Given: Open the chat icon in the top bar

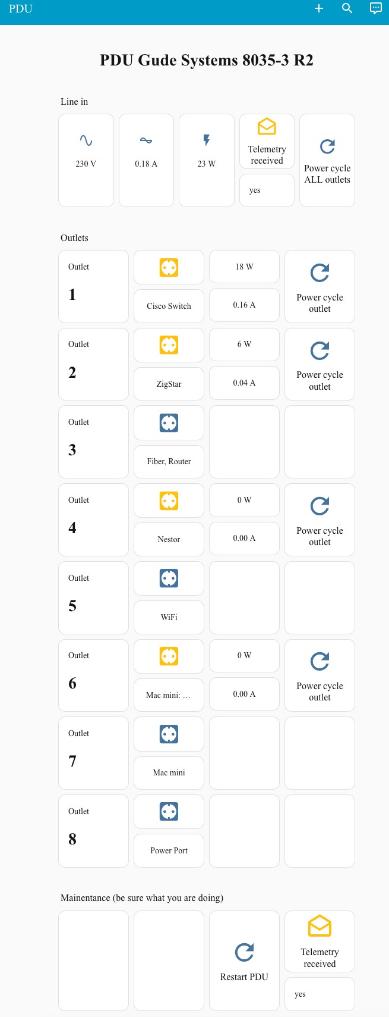Looking at the screenshot, I should click(x=375, y=8).
